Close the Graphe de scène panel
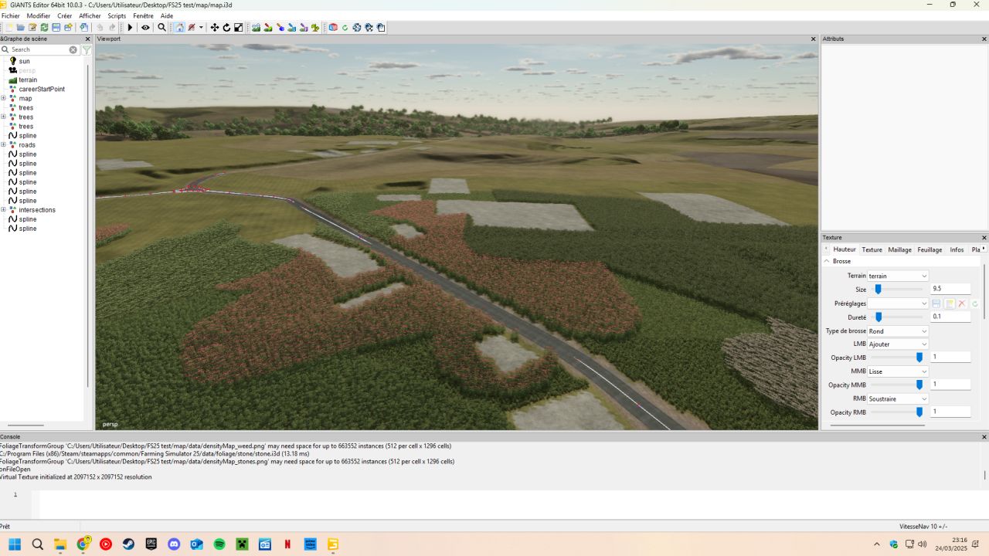989x556 pixels. pyautogui.click(x=87, y=39)
